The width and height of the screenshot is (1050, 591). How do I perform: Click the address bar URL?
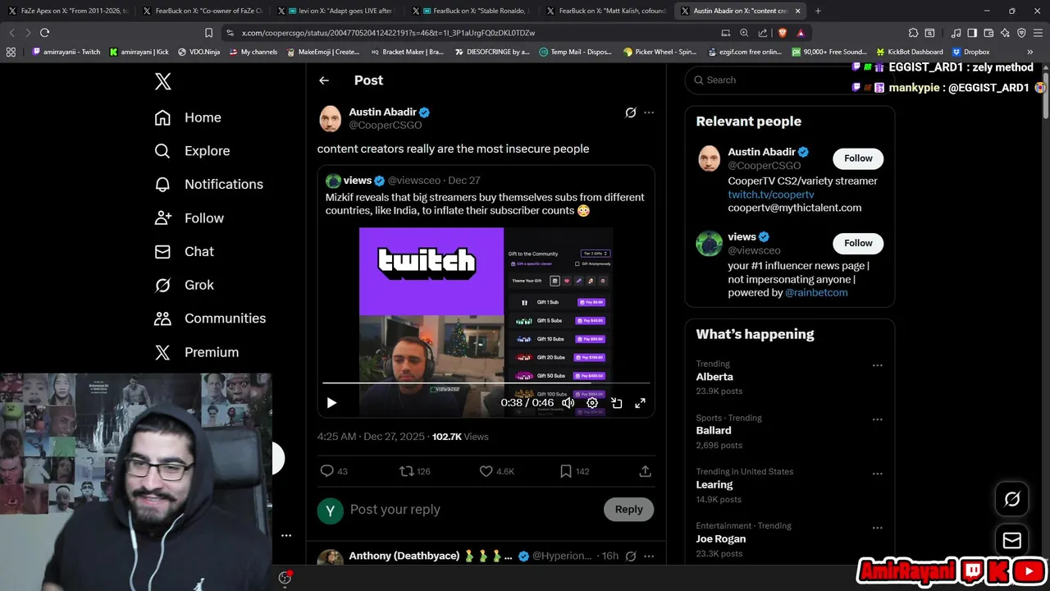click(x=388, y=33)
